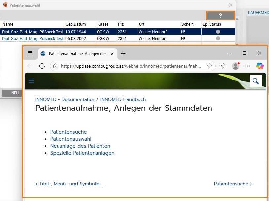Screen dimensions: 269x201
Task: Close the browser window
Action: 260,53
